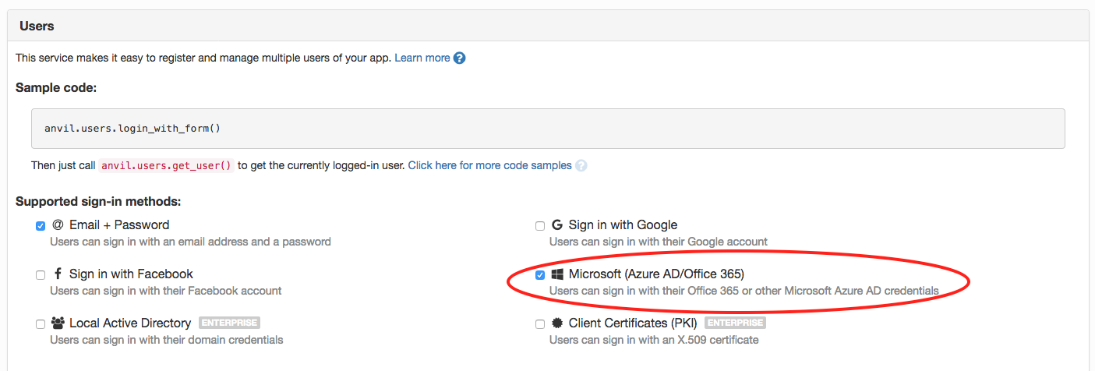Viewport: 1095px width, 371px height.
Task: Check the Local Active Directory checkbox
Action: tap(41, 324)
